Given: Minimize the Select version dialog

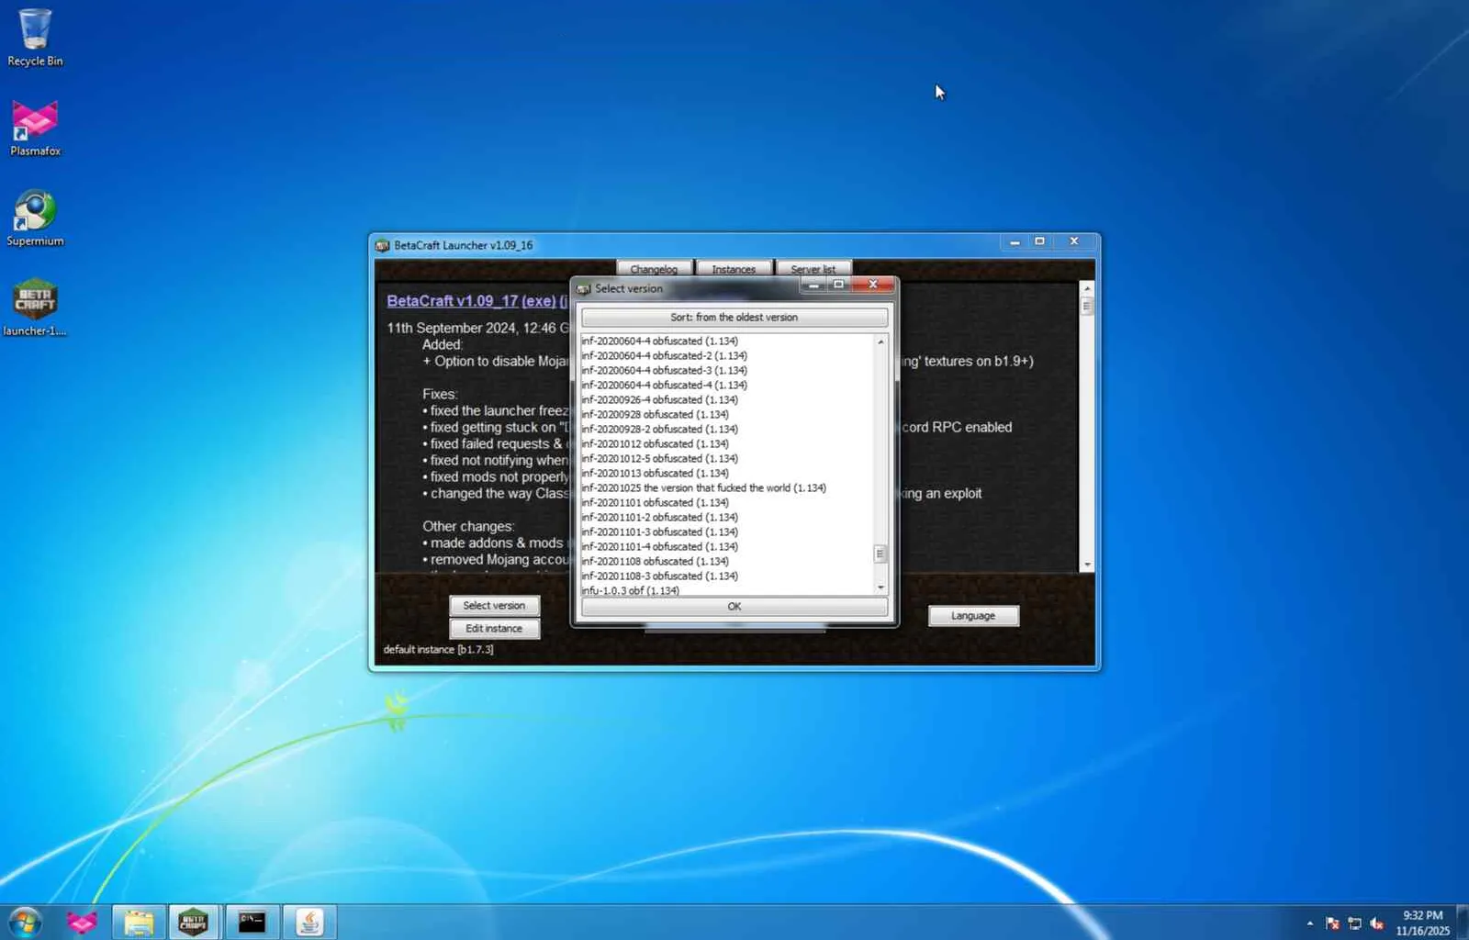Looking at the screenshot, I should click(813, 285).
